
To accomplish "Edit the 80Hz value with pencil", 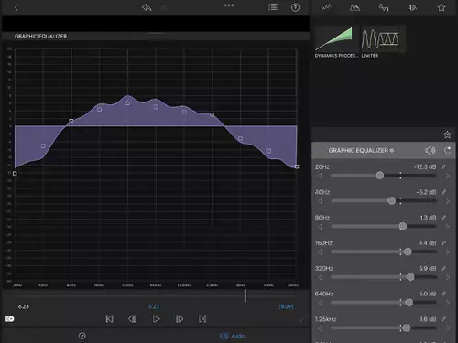I will (443, 218).
